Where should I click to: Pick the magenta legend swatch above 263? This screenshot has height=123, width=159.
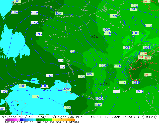point(15,120)
